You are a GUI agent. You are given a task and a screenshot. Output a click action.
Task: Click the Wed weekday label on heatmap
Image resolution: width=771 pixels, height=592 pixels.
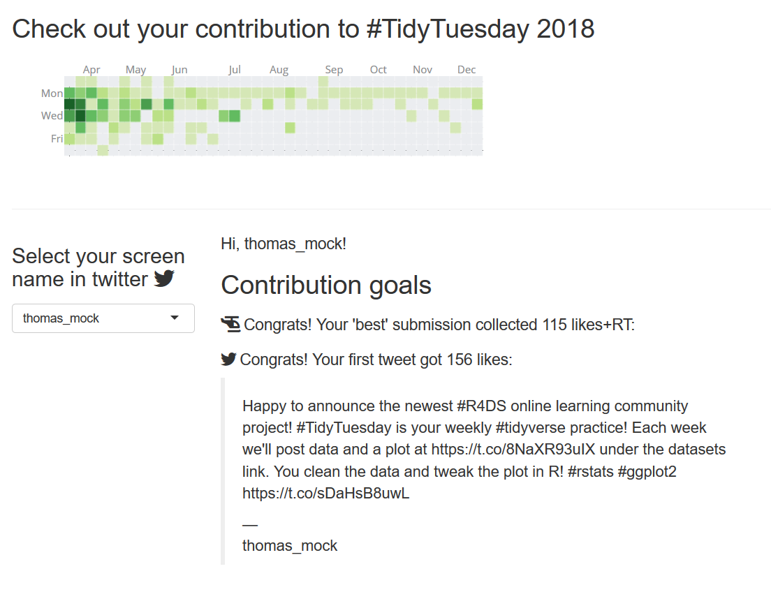pos(52,116)
